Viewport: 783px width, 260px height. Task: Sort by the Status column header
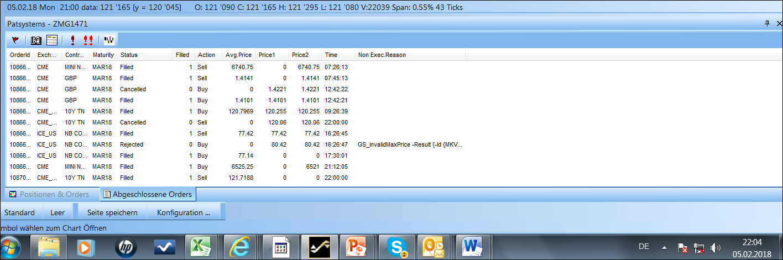[129, 55]
